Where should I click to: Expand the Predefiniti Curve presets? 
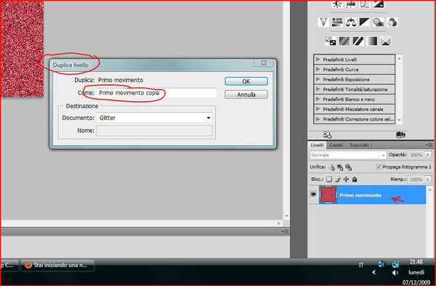(318, 70)
